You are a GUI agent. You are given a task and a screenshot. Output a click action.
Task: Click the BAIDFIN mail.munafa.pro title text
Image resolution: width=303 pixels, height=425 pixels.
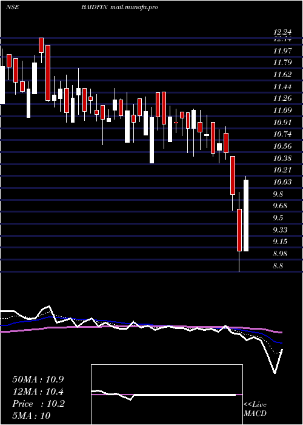pos(119,7)
